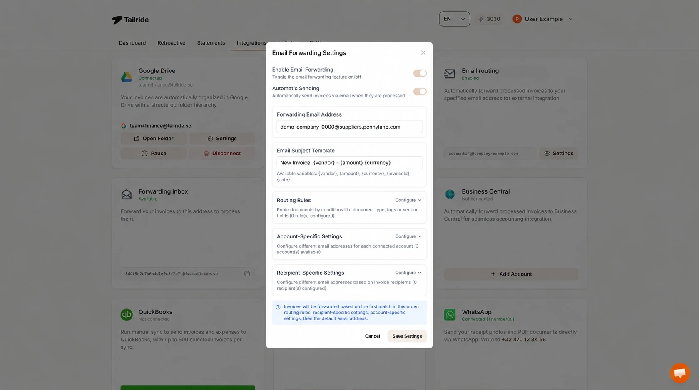Open the chat support widget
Image resolution: width=699 pixels, height=390 pixels.
pyautogui.click(x=680, y=373)
